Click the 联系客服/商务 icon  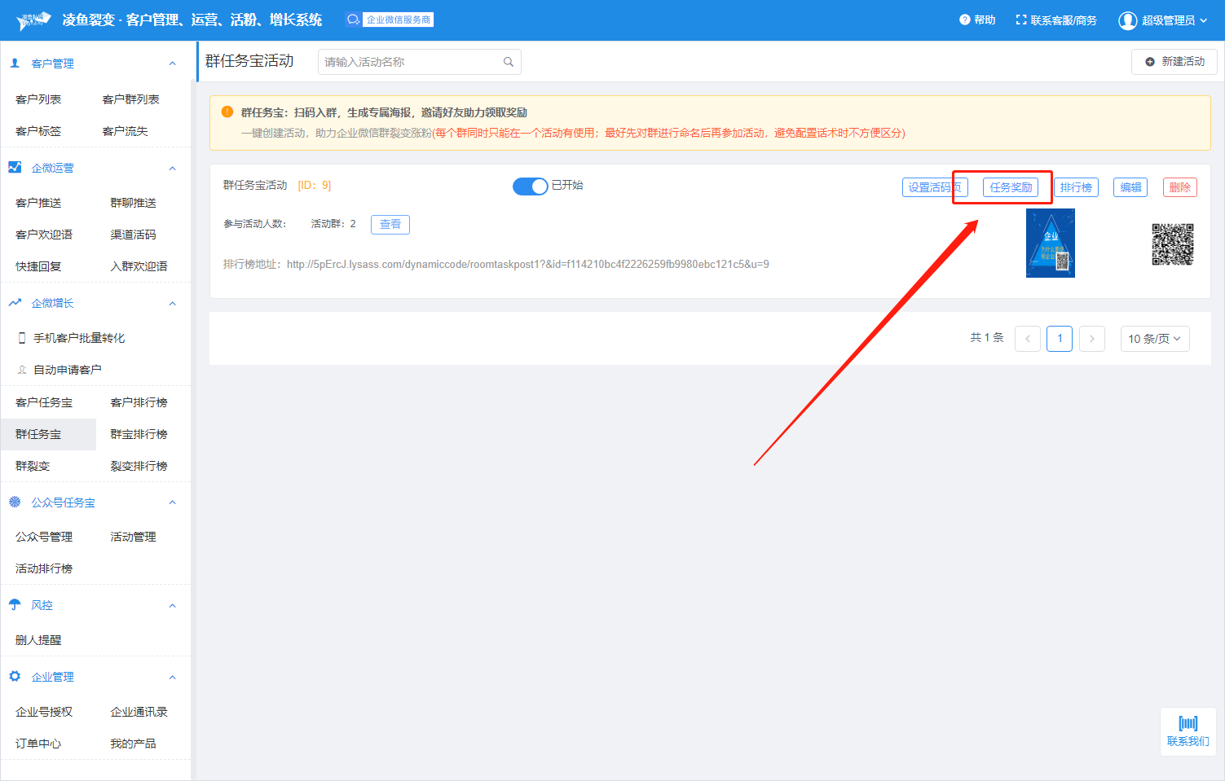(1021, 20)
